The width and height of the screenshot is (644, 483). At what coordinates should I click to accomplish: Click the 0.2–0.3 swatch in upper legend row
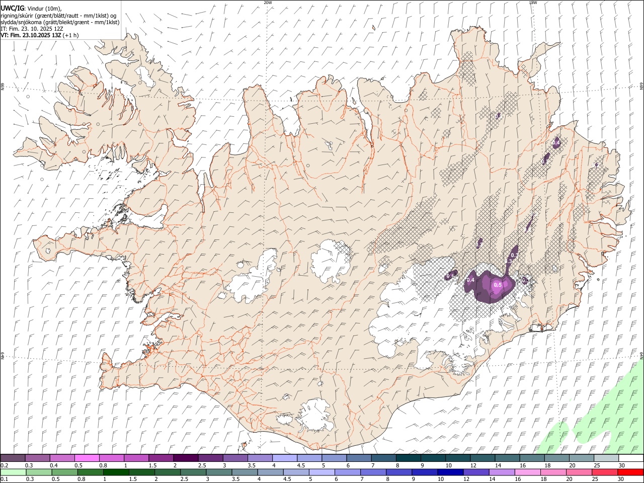tap(13, 458)
